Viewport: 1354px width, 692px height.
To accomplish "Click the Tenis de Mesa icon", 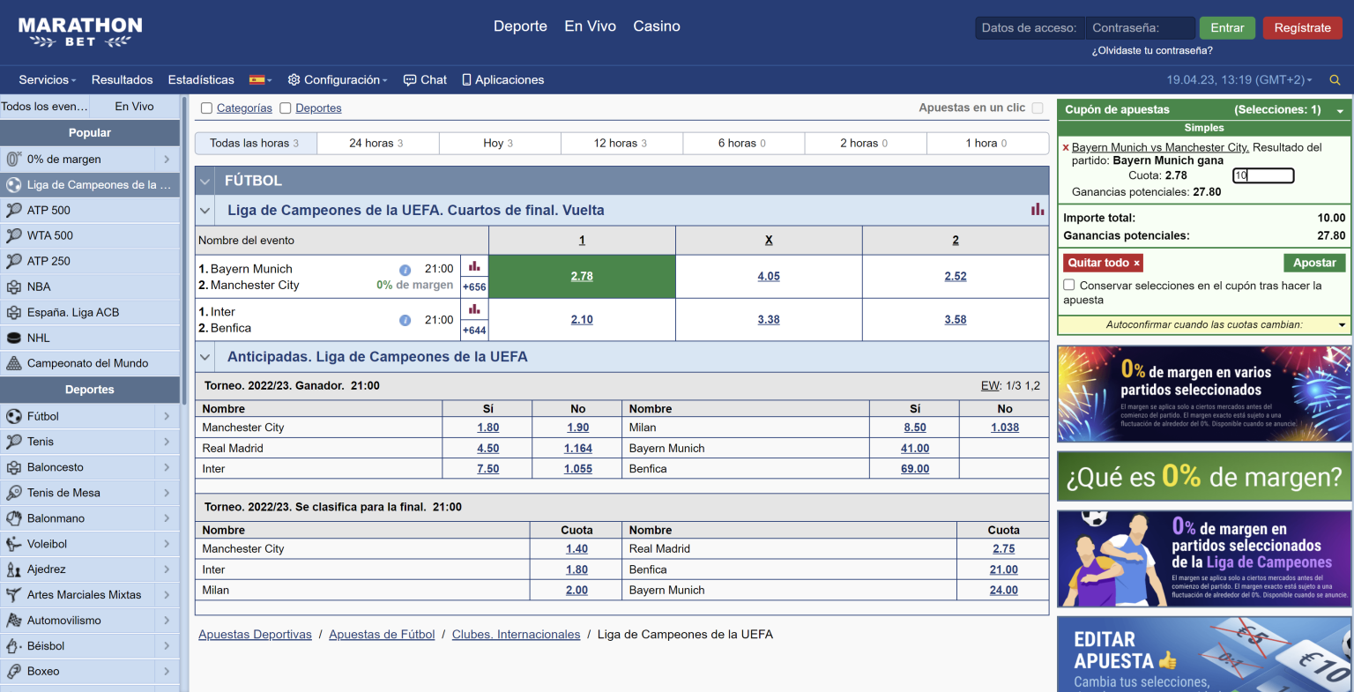I will coord(13,493).
